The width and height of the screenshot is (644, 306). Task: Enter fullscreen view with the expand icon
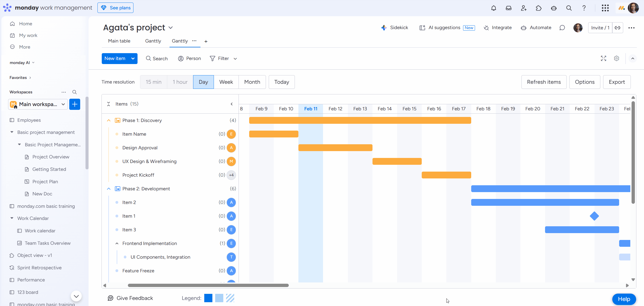pyautogui.click(x=603, y=58)
